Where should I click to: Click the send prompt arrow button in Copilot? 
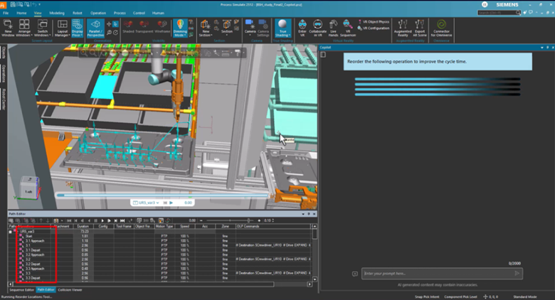(518, 273)
